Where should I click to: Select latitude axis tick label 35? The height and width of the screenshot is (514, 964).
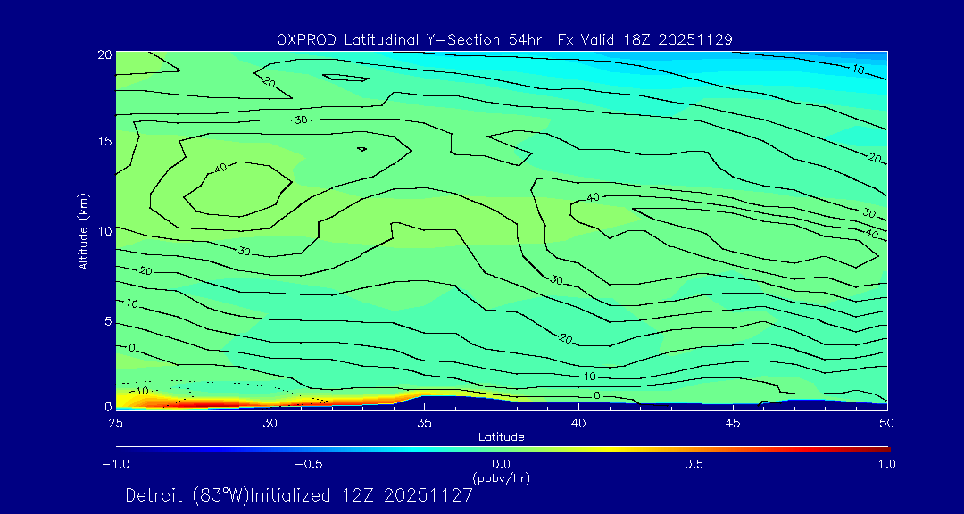[x=424, y=423]
